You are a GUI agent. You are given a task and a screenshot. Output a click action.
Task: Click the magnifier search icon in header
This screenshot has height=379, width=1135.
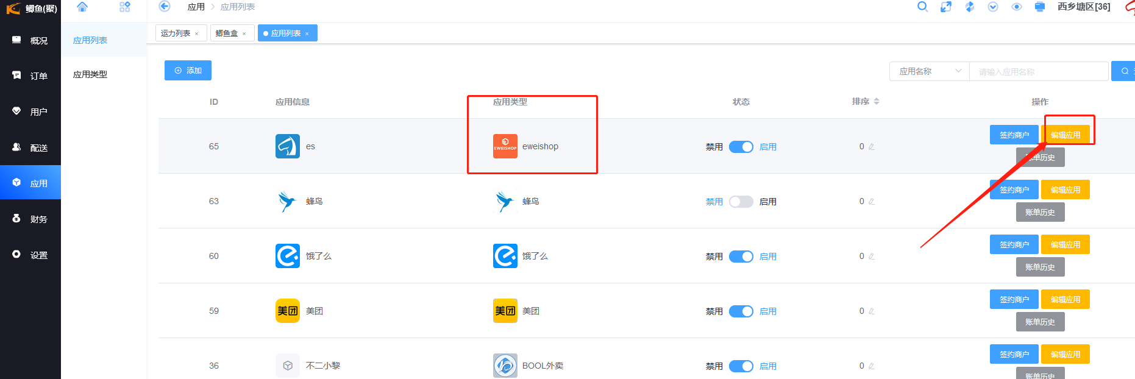[x=922, y=7]
